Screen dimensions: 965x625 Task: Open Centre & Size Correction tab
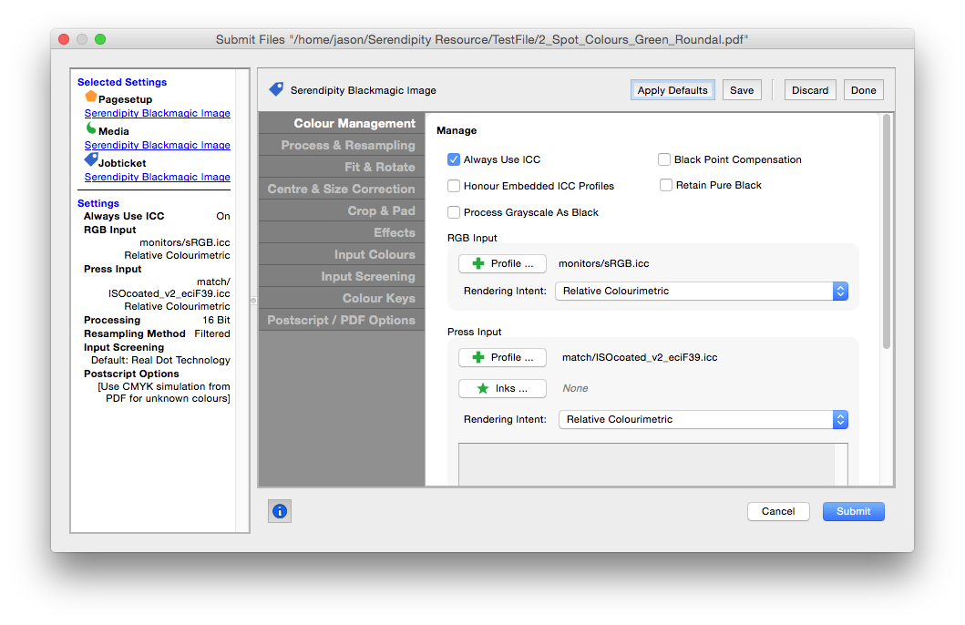(342, 189)
